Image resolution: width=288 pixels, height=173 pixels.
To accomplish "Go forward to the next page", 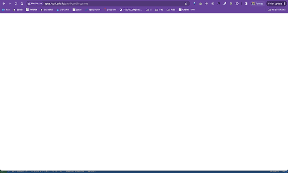I will click(x=10, y=3).
